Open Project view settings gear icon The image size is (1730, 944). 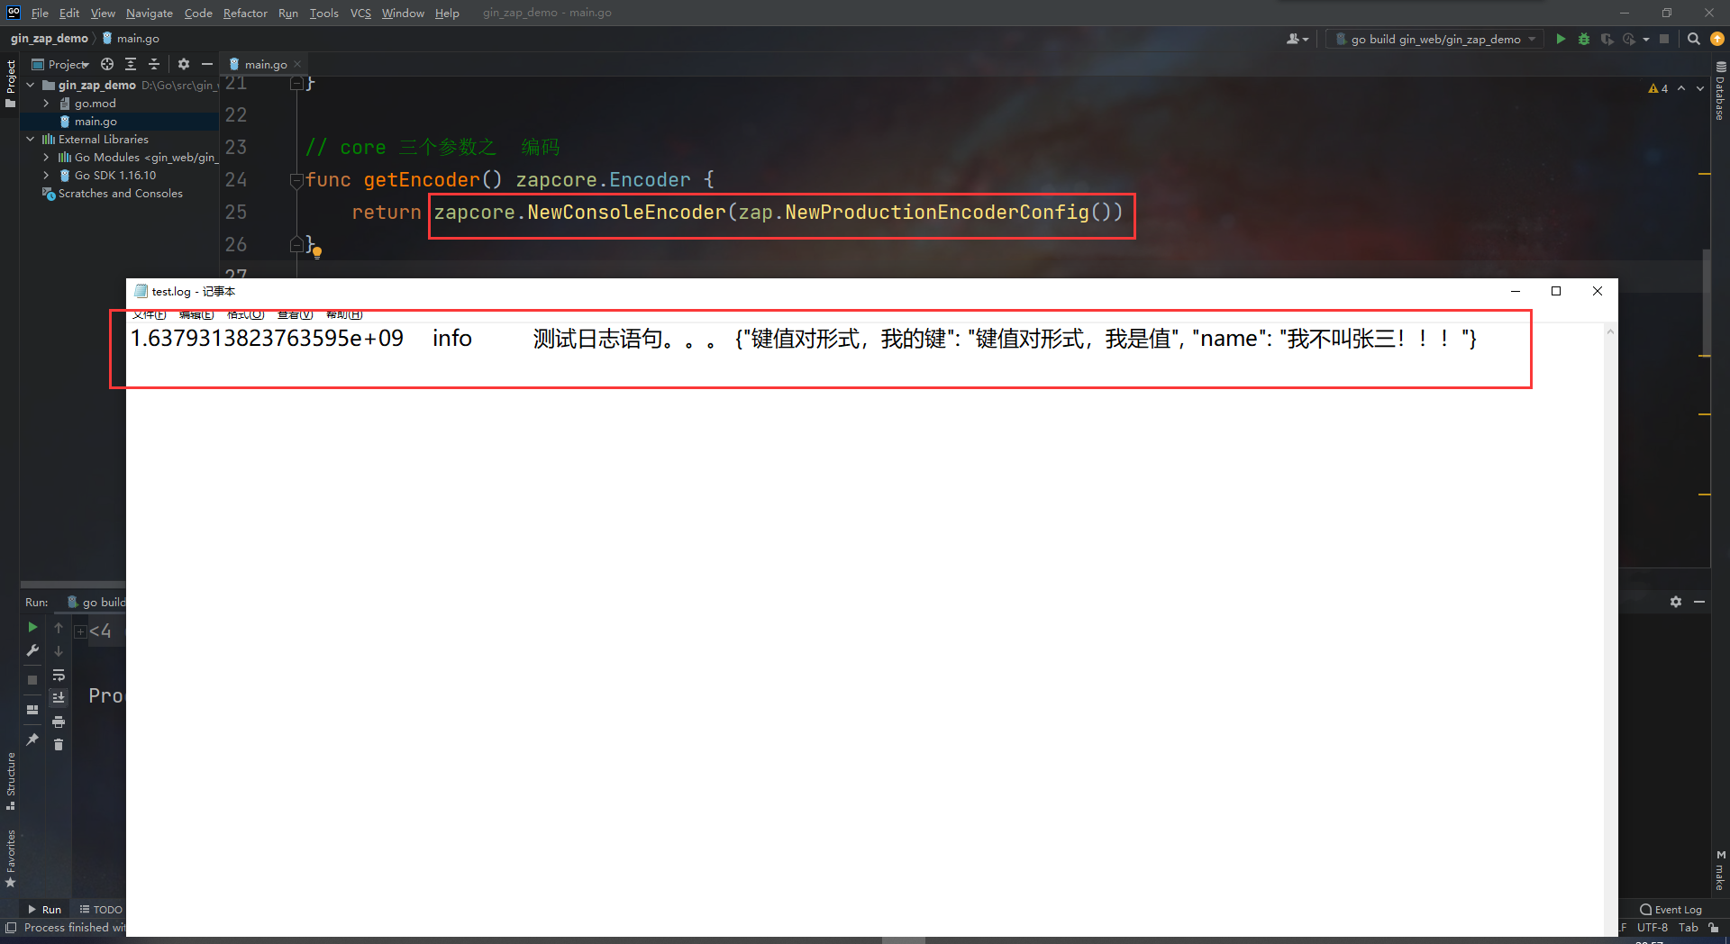pos(184,64)
